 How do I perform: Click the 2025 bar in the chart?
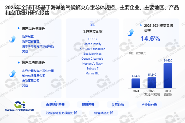pos(152,83)
